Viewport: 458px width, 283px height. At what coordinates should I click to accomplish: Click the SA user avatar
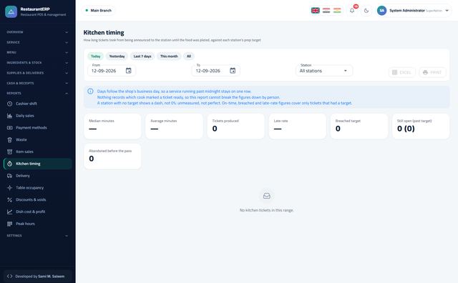coord(381,11)
